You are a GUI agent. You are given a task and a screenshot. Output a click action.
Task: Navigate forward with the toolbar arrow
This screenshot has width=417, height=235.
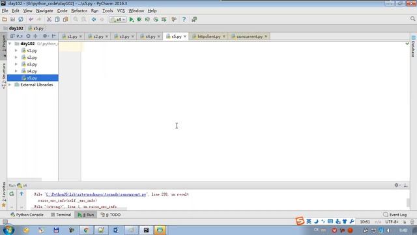pos(102,20)
